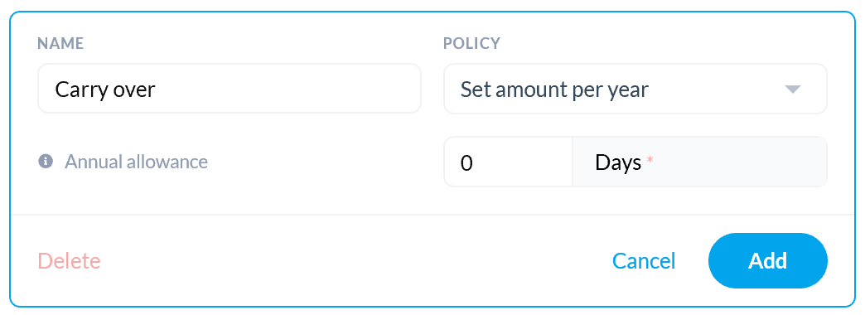Screen dimensions: 865x315
Task: Click the divider line above the Add button
Action: (432, 214)
